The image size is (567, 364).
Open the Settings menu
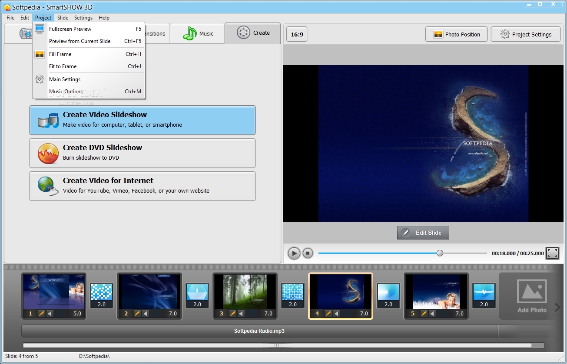pyautogui.click(x=83, y=18)
